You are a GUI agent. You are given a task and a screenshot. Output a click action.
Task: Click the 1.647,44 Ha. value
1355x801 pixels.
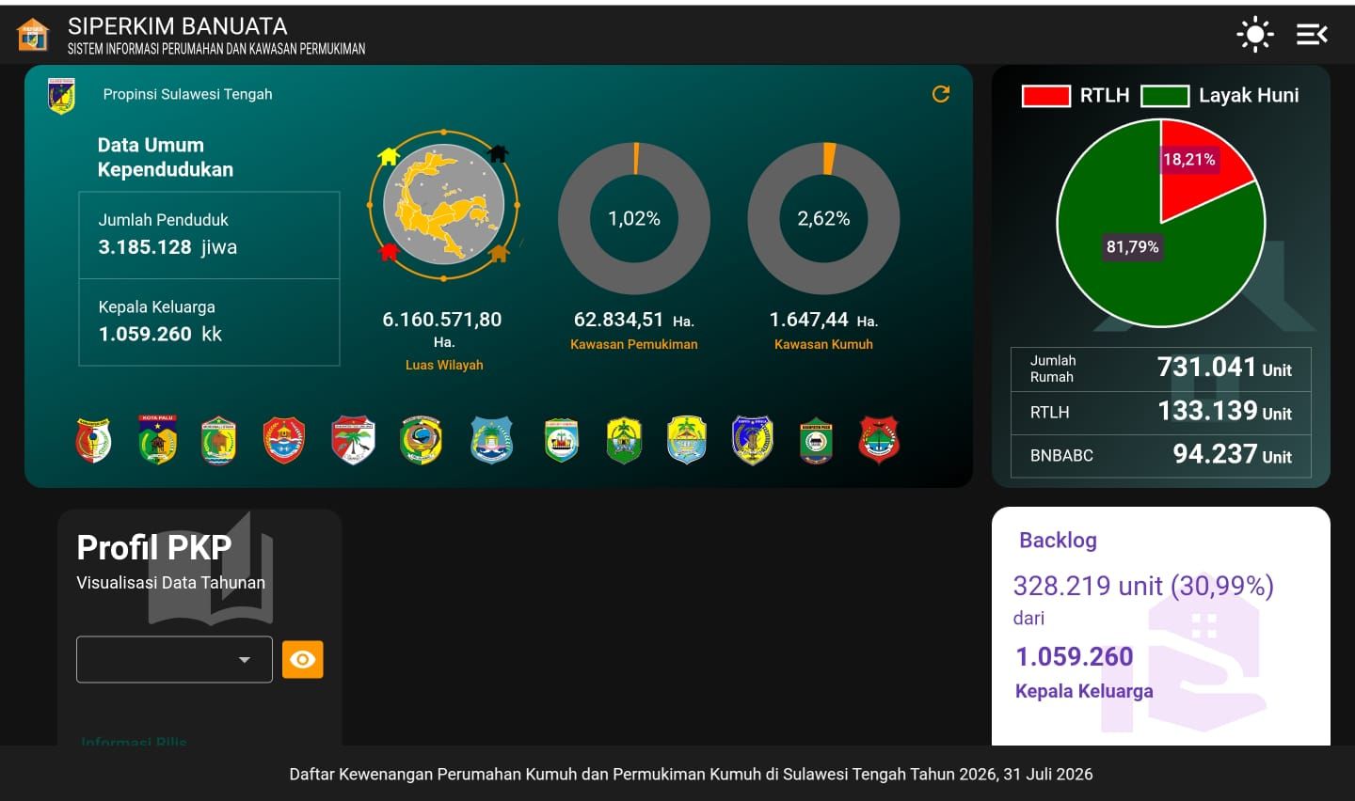[x=823, y=320]
